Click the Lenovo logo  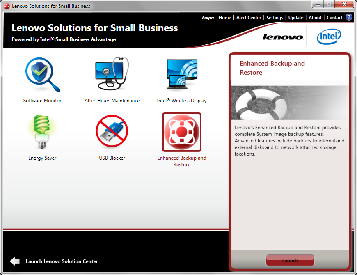click(x=283, y=37)
